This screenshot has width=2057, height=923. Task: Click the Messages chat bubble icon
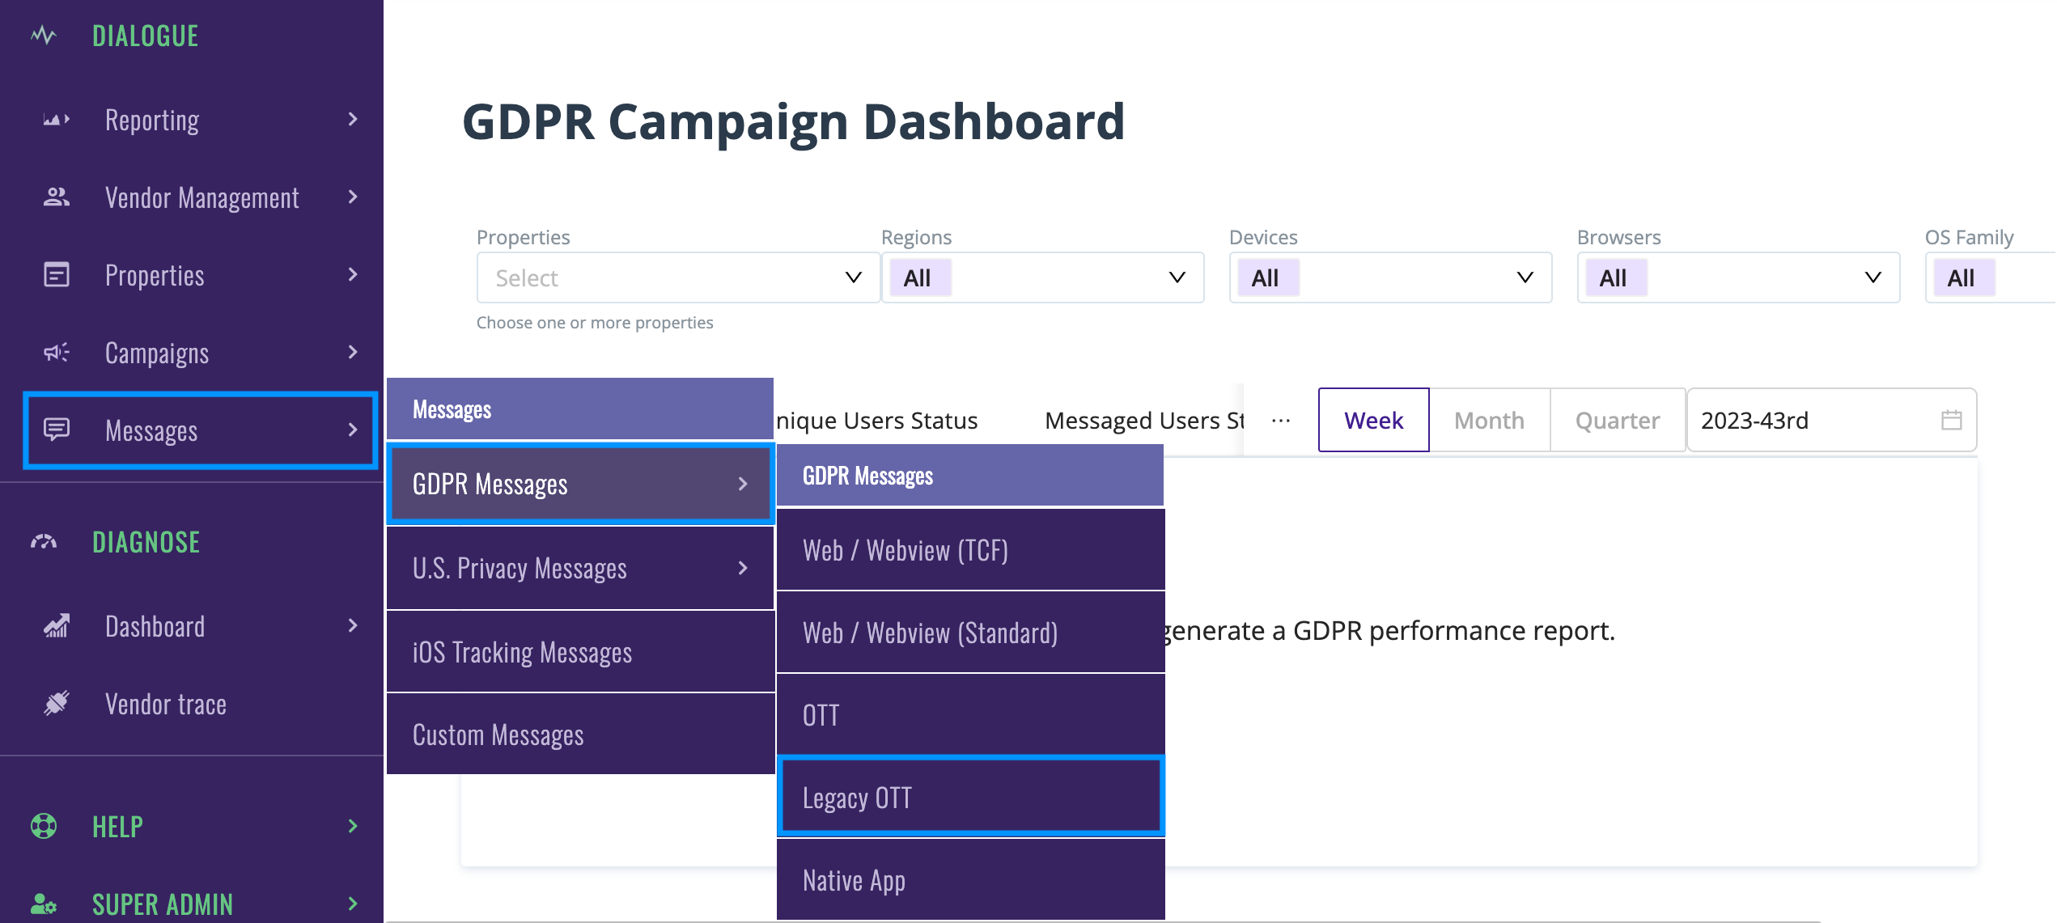click(56, 430)
